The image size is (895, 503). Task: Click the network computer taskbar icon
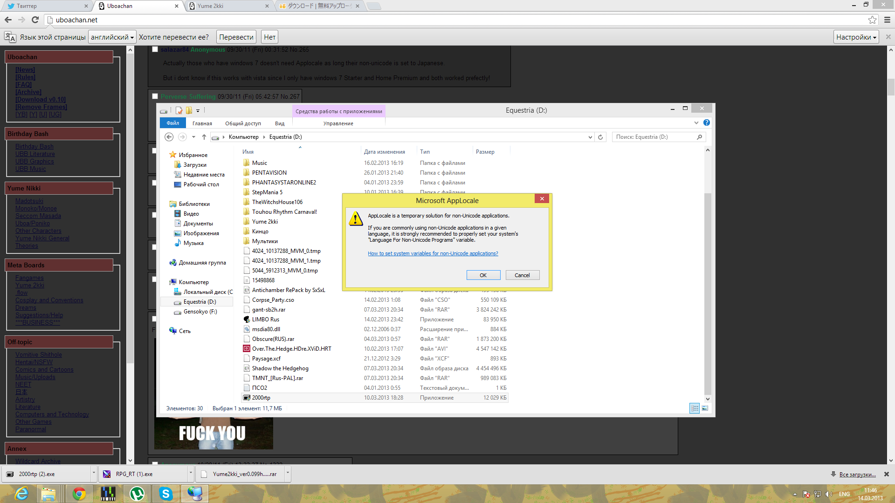pos(194,493)
